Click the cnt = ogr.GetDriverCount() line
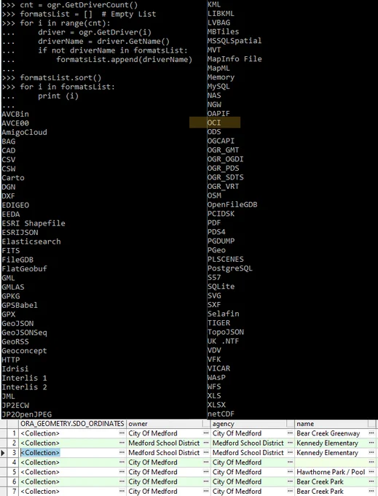Viewport: 378px width, 496px height. tap(79, 5)
